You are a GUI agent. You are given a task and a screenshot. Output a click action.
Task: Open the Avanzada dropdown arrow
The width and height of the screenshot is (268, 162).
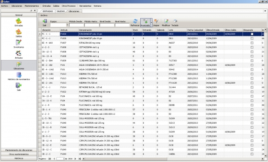[151, 23]
